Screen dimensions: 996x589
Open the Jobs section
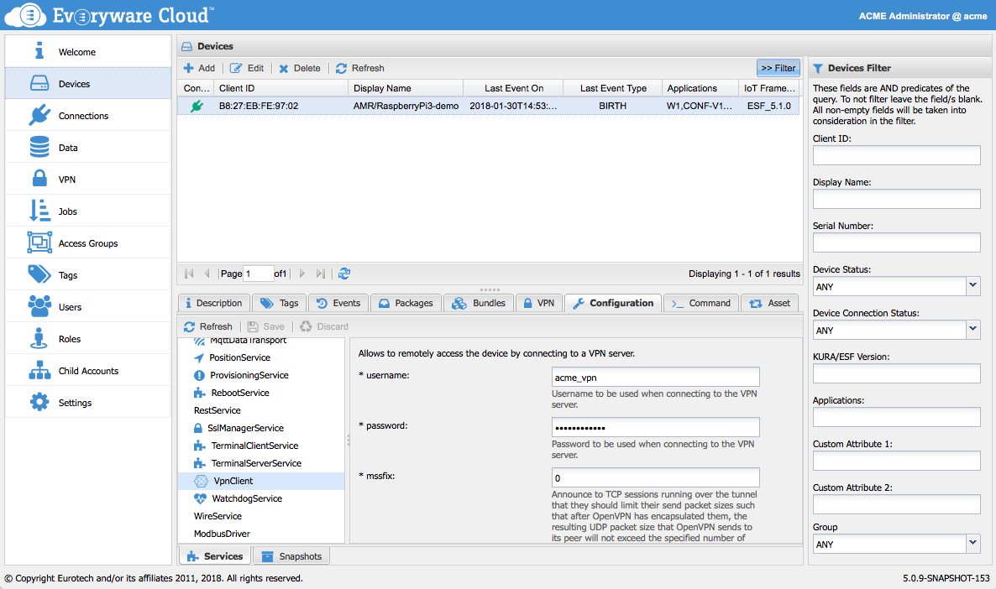coord(88,211)
